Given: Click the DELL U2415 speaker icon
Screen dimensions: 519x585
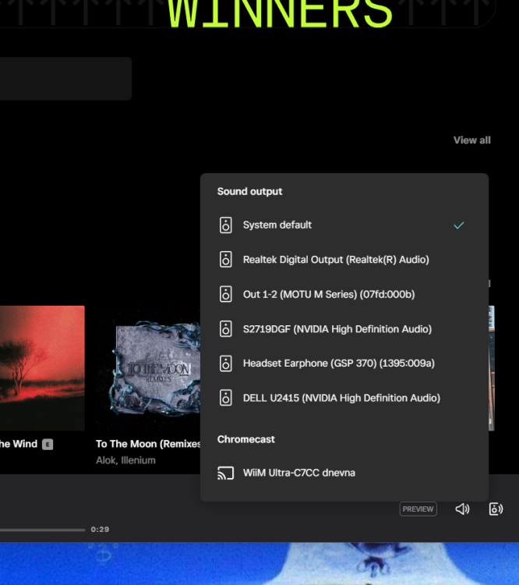Looking at the screenshot, I should (225, 398).
